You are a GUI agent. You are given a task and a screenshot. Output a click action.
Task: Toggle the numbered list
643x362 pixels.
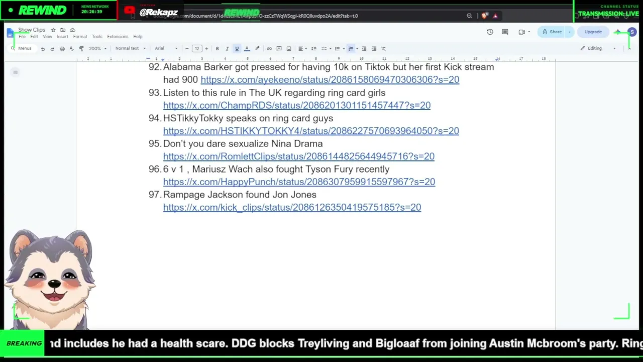351,49
